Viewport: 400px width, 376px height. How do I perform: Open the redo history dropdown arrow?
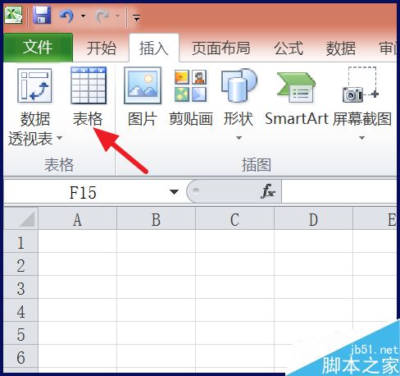point(118,16)
